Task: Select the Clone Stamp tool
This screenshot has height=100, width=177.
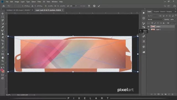Action: click(2, 34)
